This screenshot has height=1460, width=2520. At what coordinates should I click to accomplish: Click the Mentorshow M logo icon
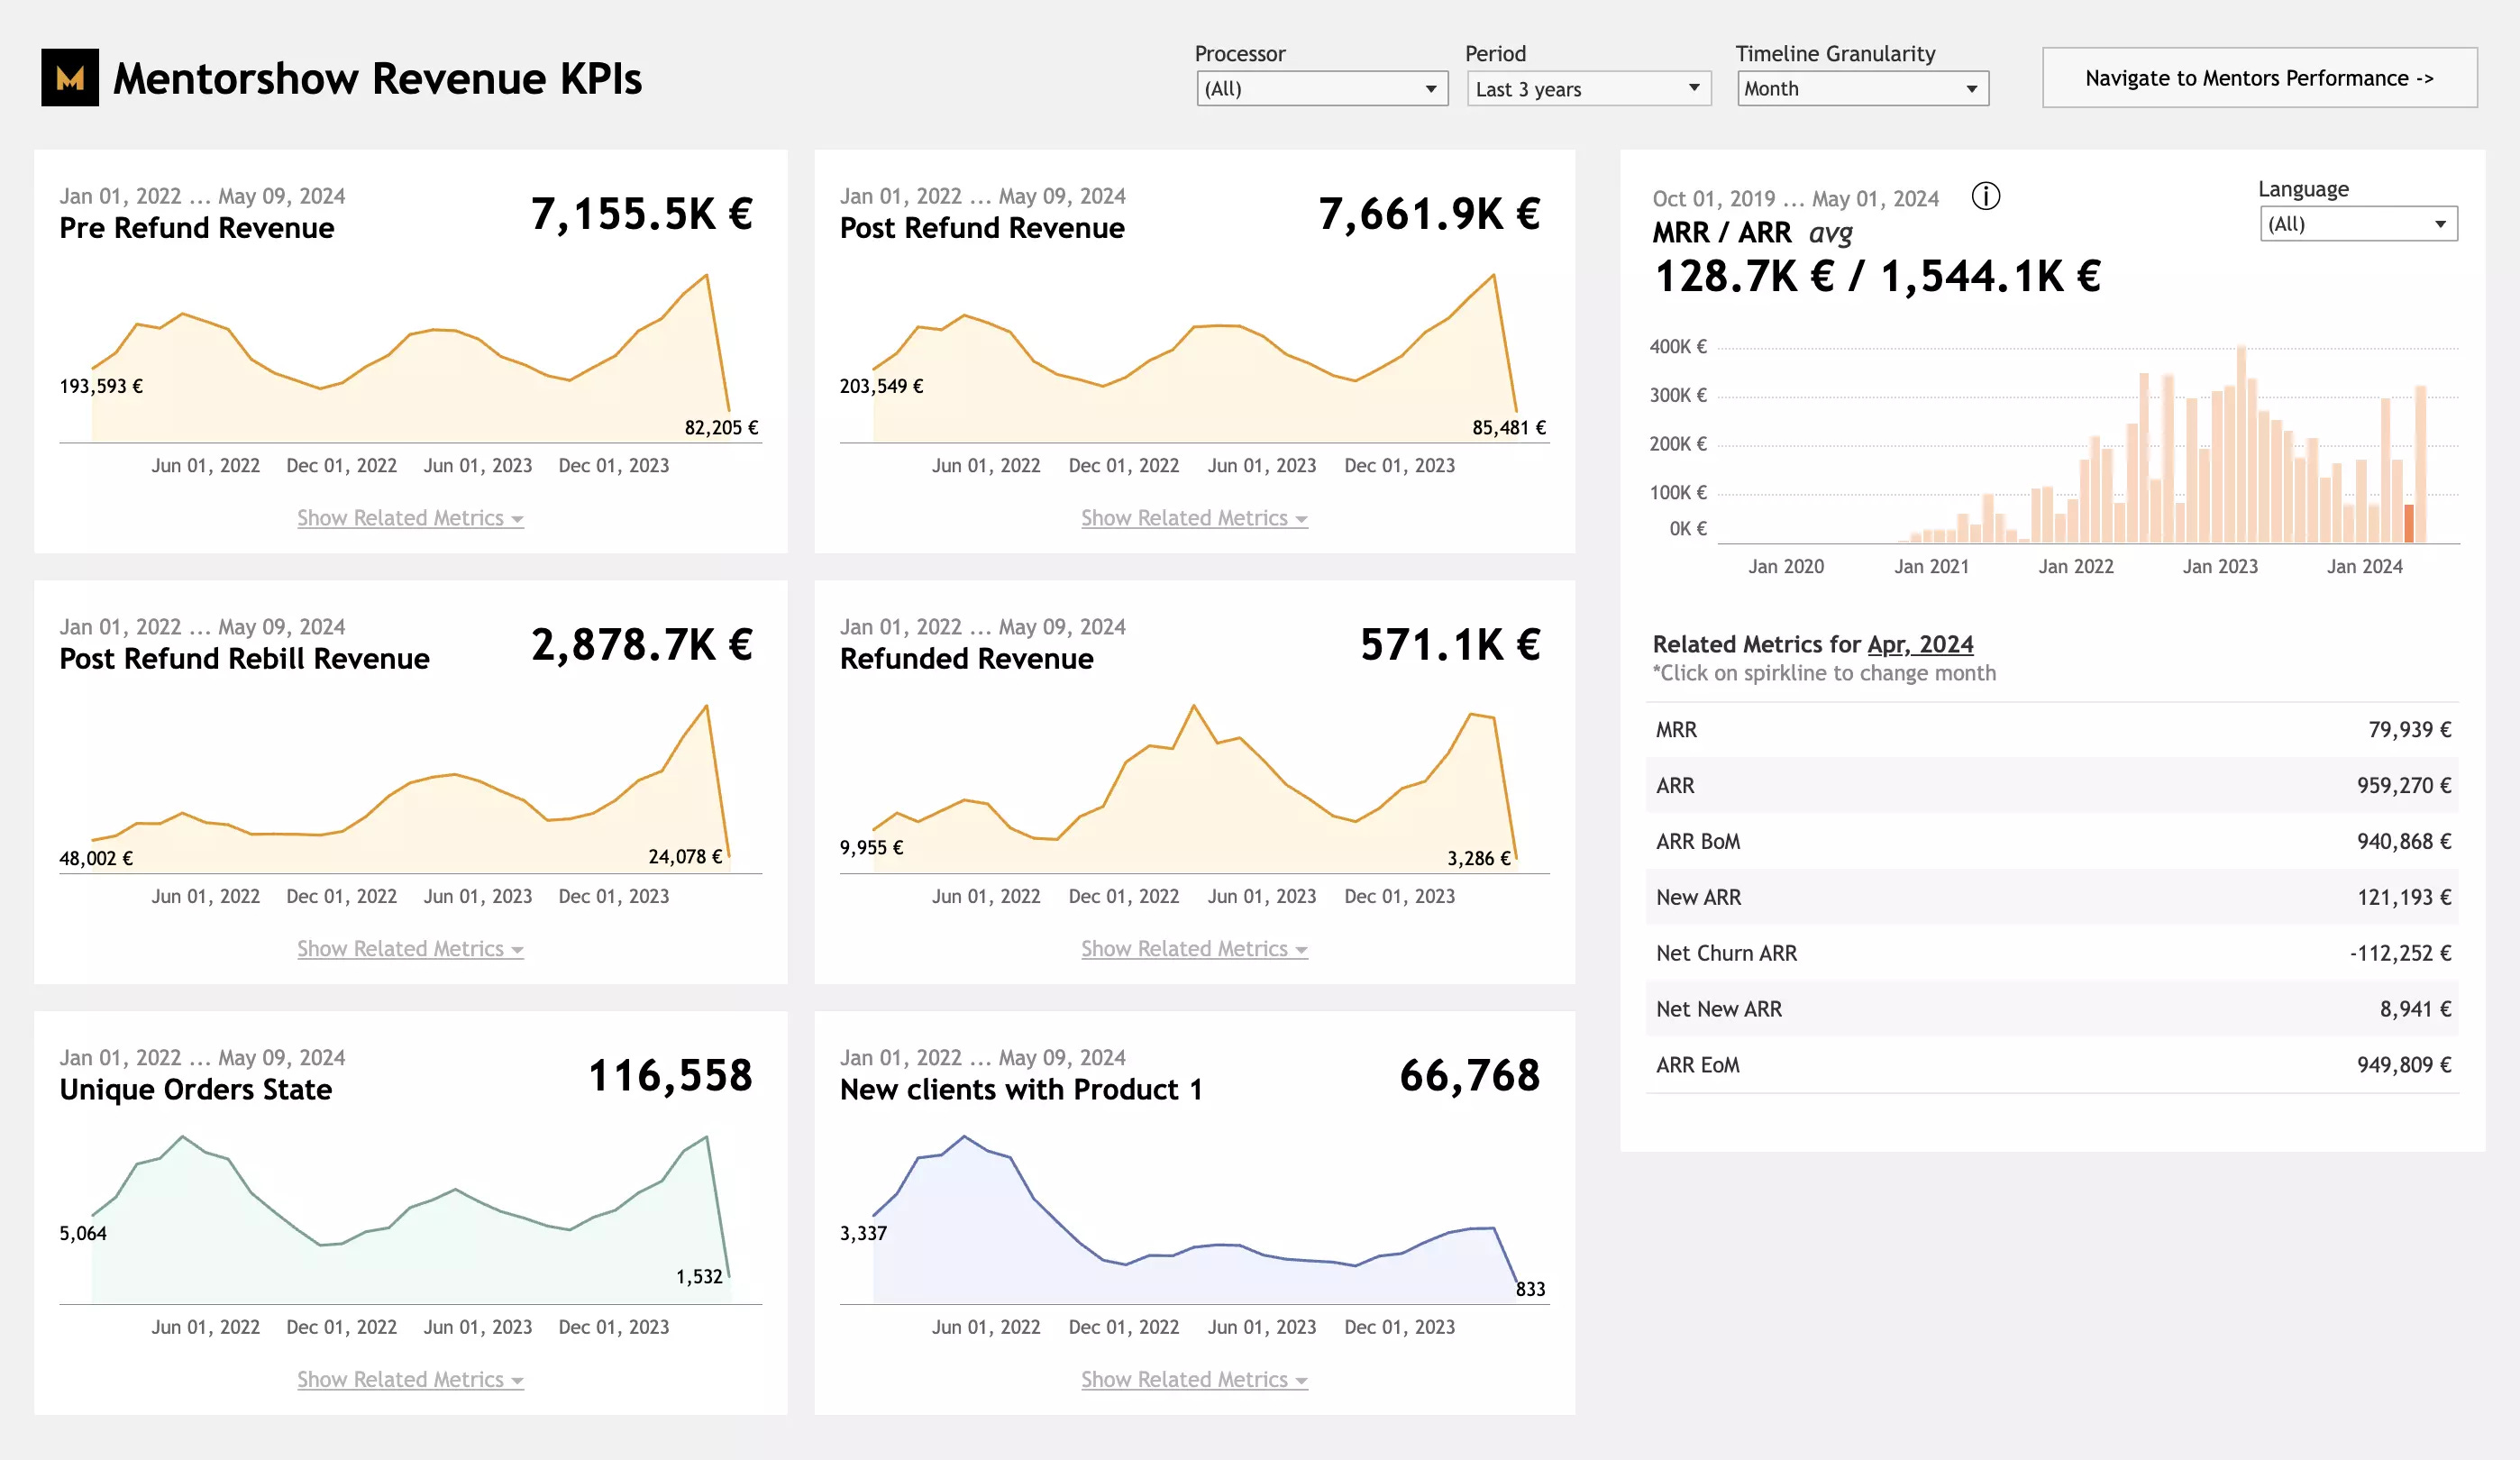(69, 77)
